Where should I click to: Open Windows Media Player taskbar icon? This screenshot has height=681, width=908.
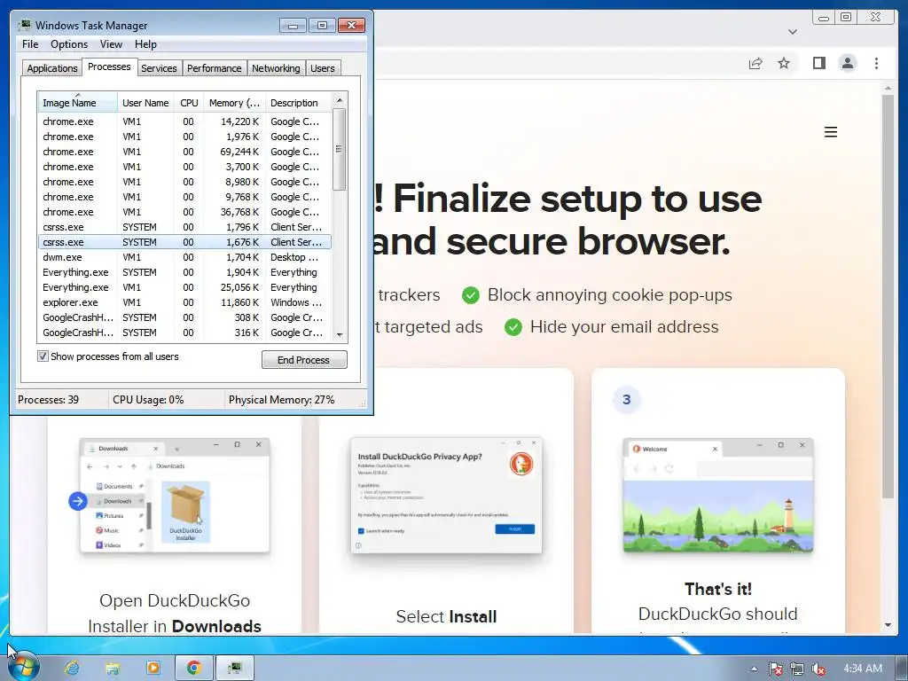[x=153, y=668]
